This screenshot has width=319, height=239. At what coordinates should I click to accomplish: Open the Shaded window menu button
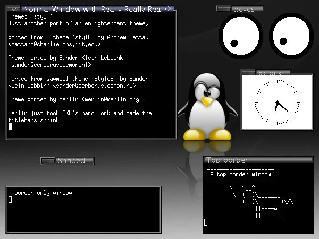pos(48,161)
